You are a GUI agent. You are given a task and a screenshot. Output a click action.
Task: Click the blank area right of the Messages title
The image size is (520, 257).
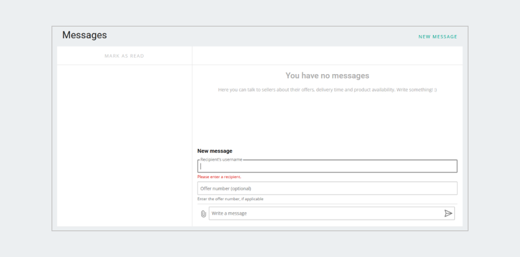[x=262, y=36]
